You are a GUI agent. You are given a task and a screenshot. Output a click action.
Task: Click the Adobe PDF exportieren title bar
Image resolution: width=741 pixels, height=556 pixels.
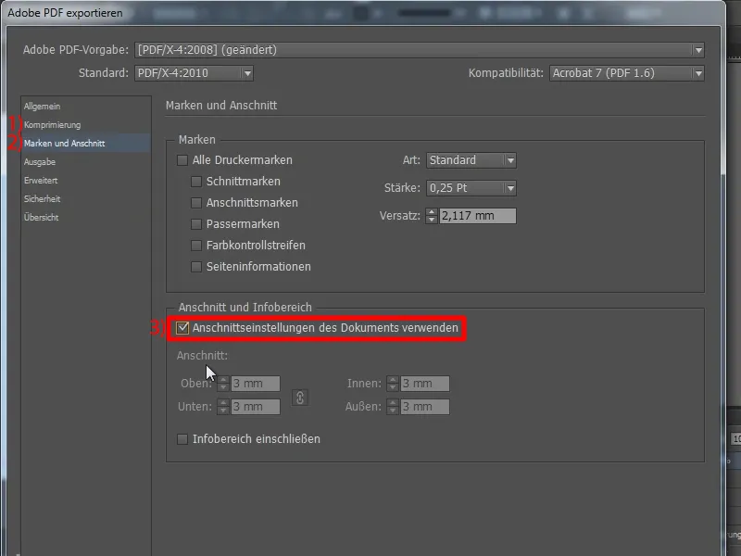coord(363,13)
